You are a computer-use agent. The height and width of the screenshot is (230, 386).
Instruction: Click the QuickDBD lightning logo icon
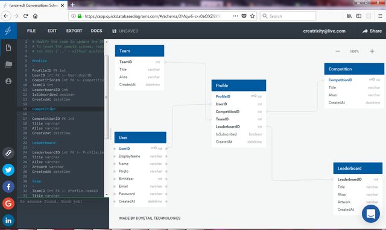coord(8,31)
